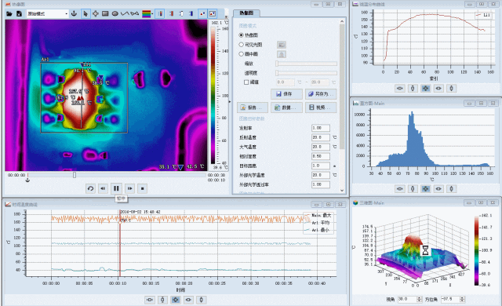Increase the 视角 view angle spinner

pyautogui.click(x=420, y=297)
